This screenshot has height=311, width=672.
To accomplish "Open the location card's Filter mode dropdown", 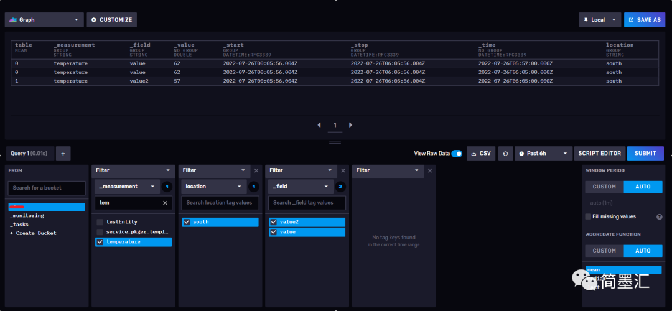I will [x=214, y=170].
